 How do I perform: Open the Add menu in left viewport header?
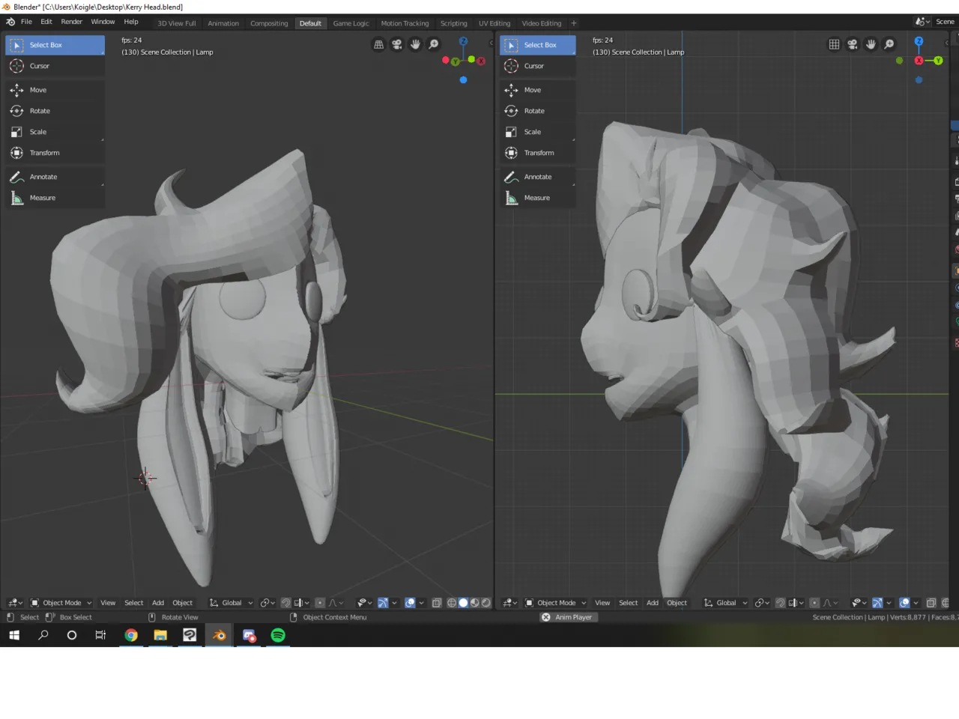click(x=158, y=603)
